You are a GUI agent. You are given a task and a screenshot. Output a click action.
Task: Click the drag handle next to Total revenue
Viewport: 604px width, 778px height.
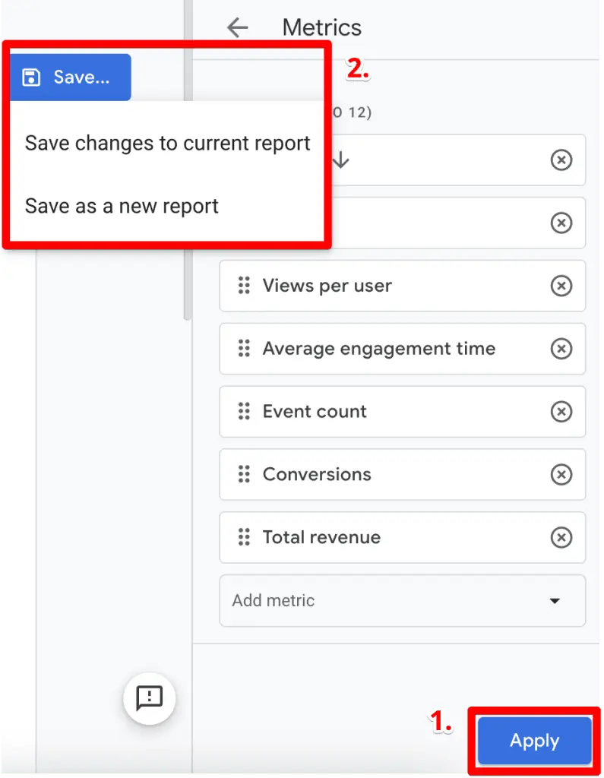tap(244, 537)
